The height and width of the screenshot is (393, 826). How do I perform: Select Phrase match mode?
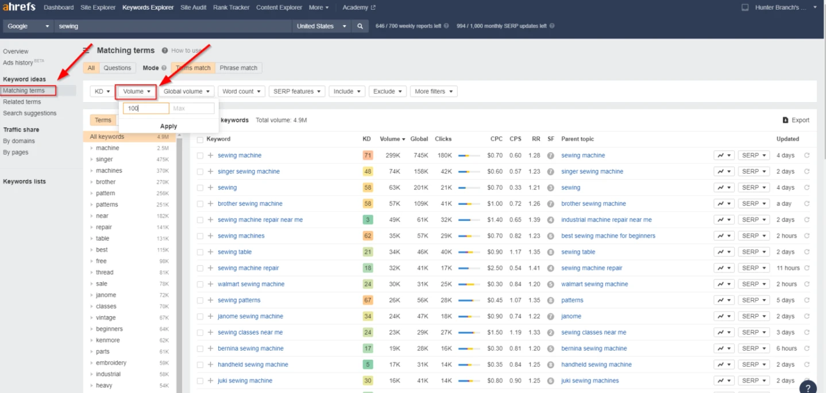tap(238, 68)
